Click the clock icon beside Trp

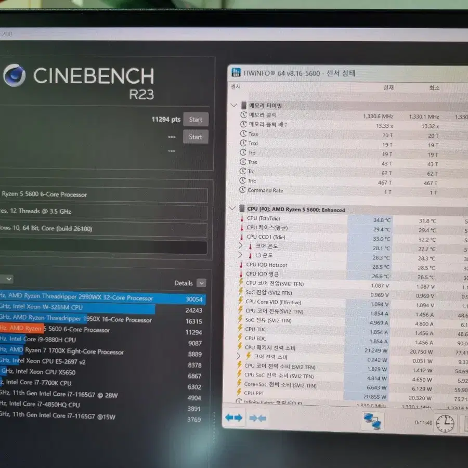243,152
